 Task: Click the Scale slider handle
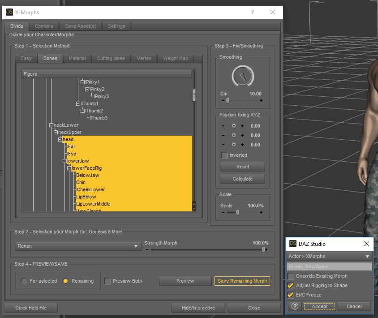[x=237, y=212]
